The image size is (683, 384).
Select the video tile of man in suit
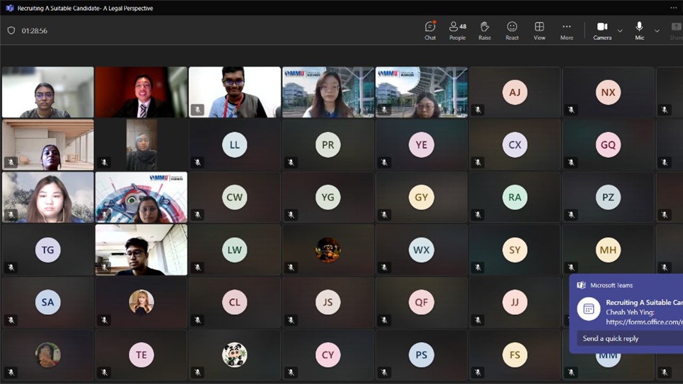pos(141,92)
